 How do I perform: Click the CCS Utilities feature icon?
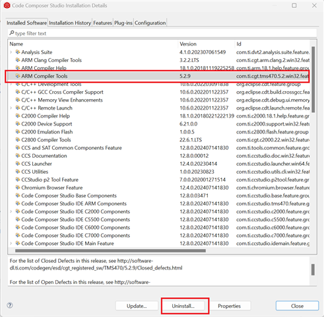pyautogui.click(x=18, y=172)
